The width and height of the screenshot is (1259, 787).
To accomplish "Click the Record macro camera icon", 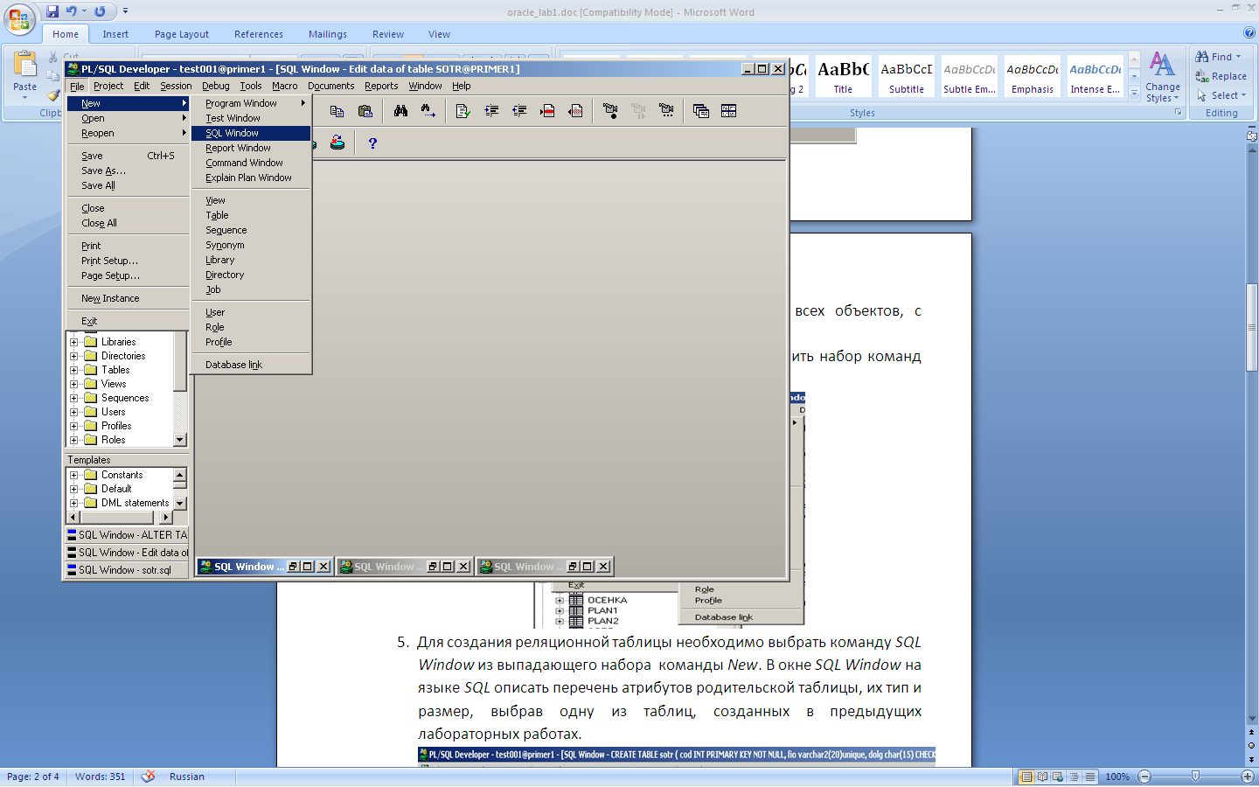I will click(x=610, y=111).
